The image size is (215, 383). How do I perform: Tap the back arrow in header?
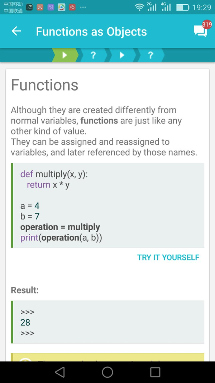coord(16,31)
